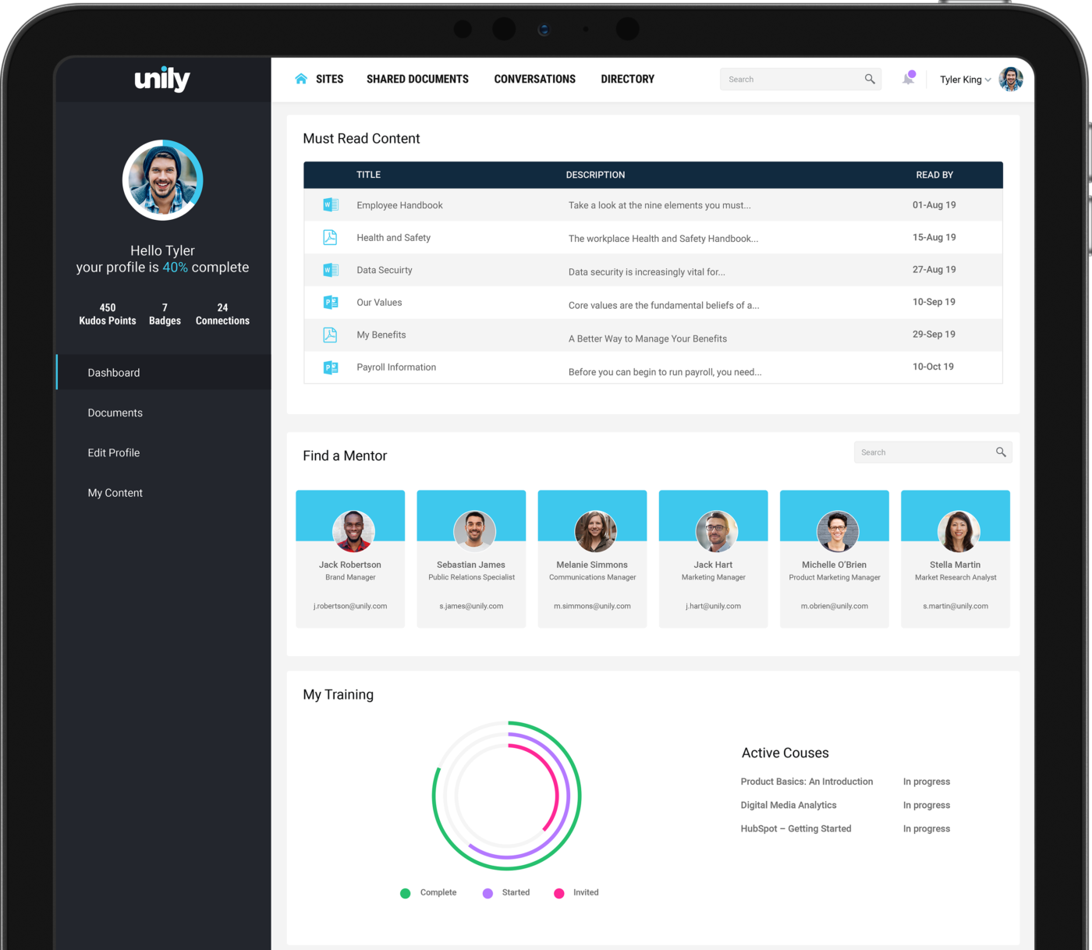Click Payroll Information PowerPoint file icon
The width and height of the screenshot is (1092, 950).
click(331, 367)
